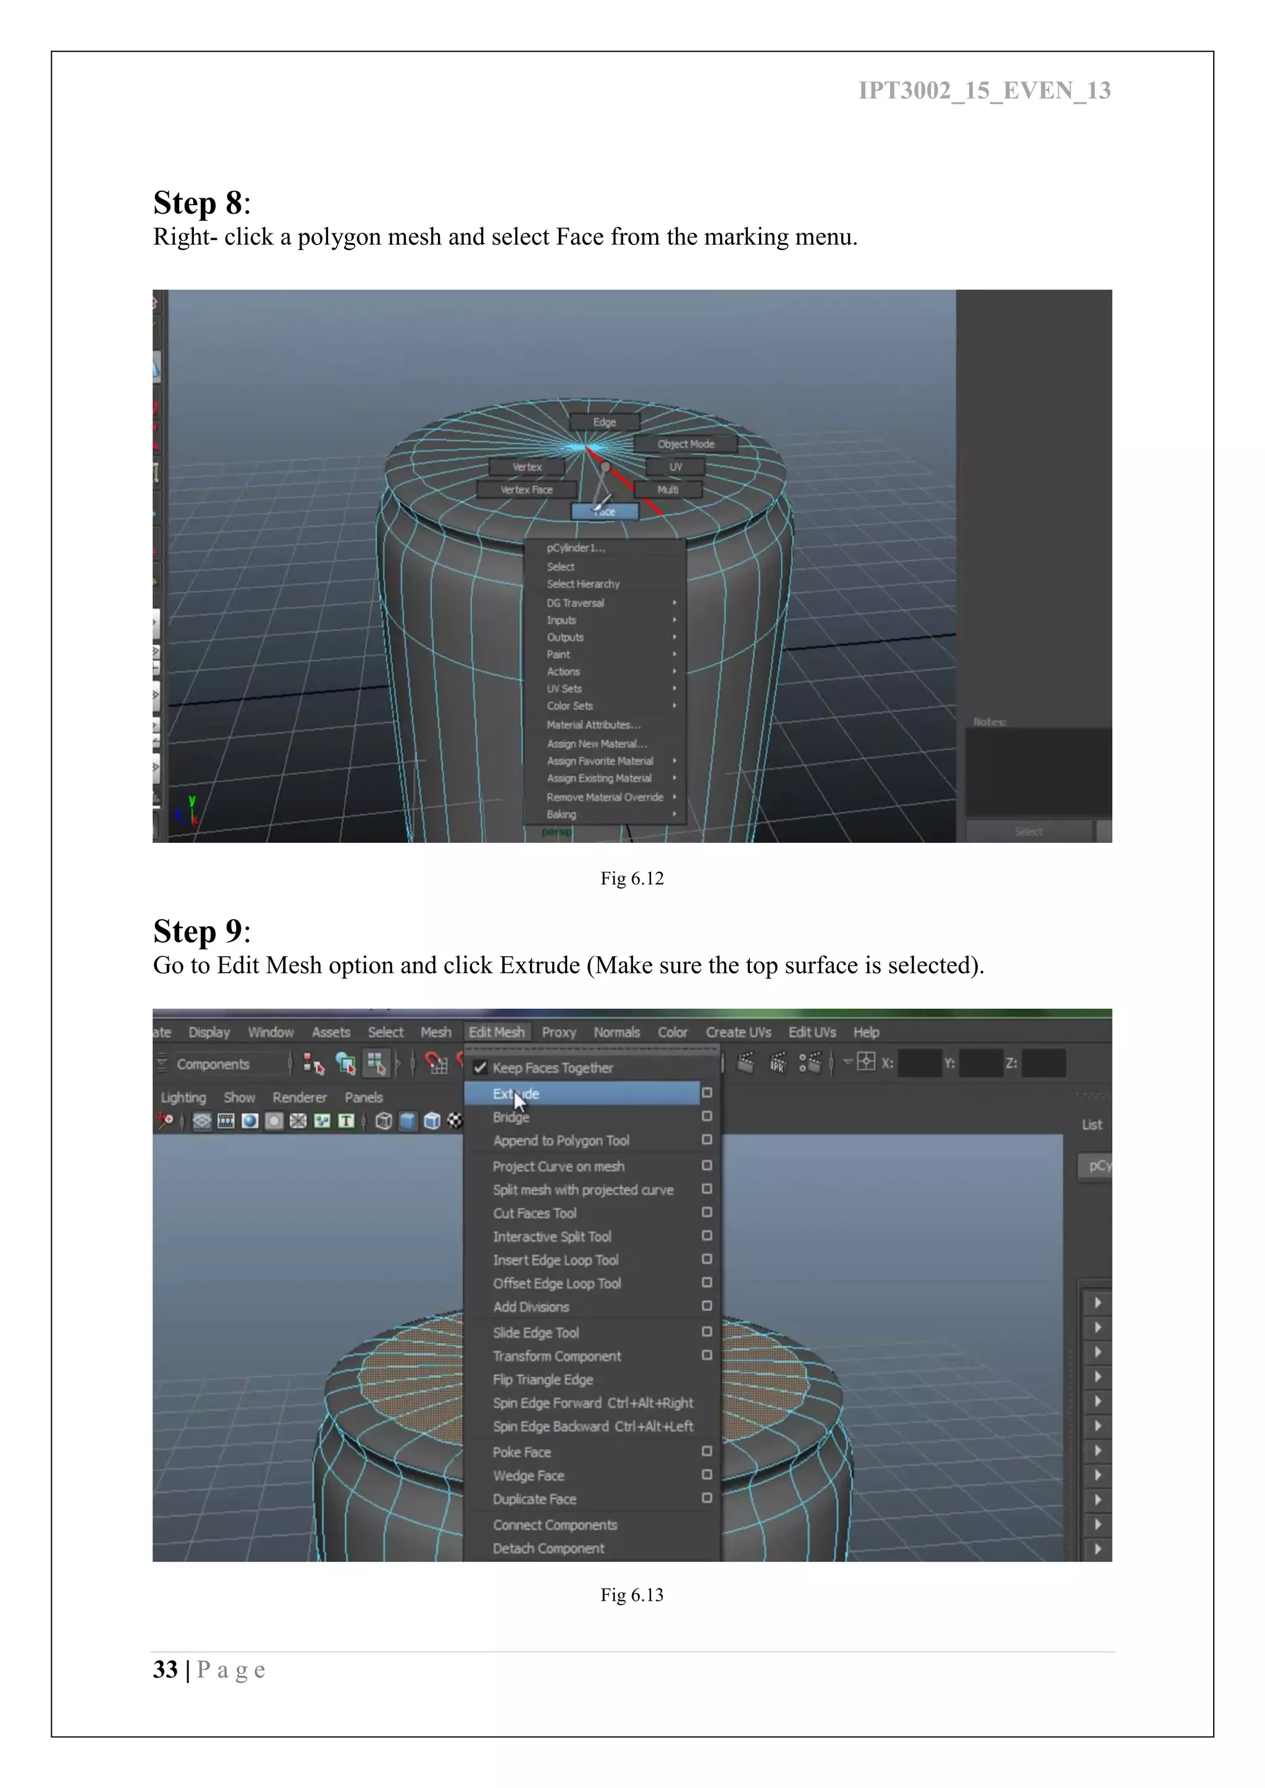
Task: Choose UV in the marking menu
Action: coord(675,467)
